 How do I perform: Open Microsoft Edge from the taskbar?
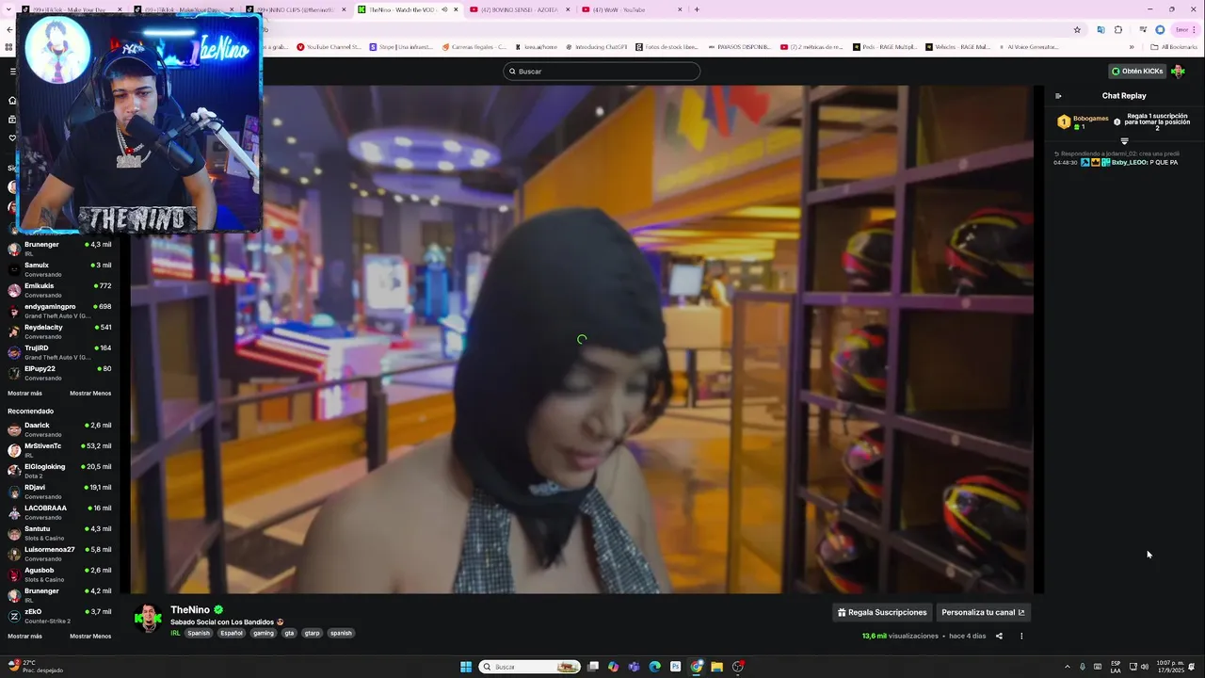[x=655, y=667]
